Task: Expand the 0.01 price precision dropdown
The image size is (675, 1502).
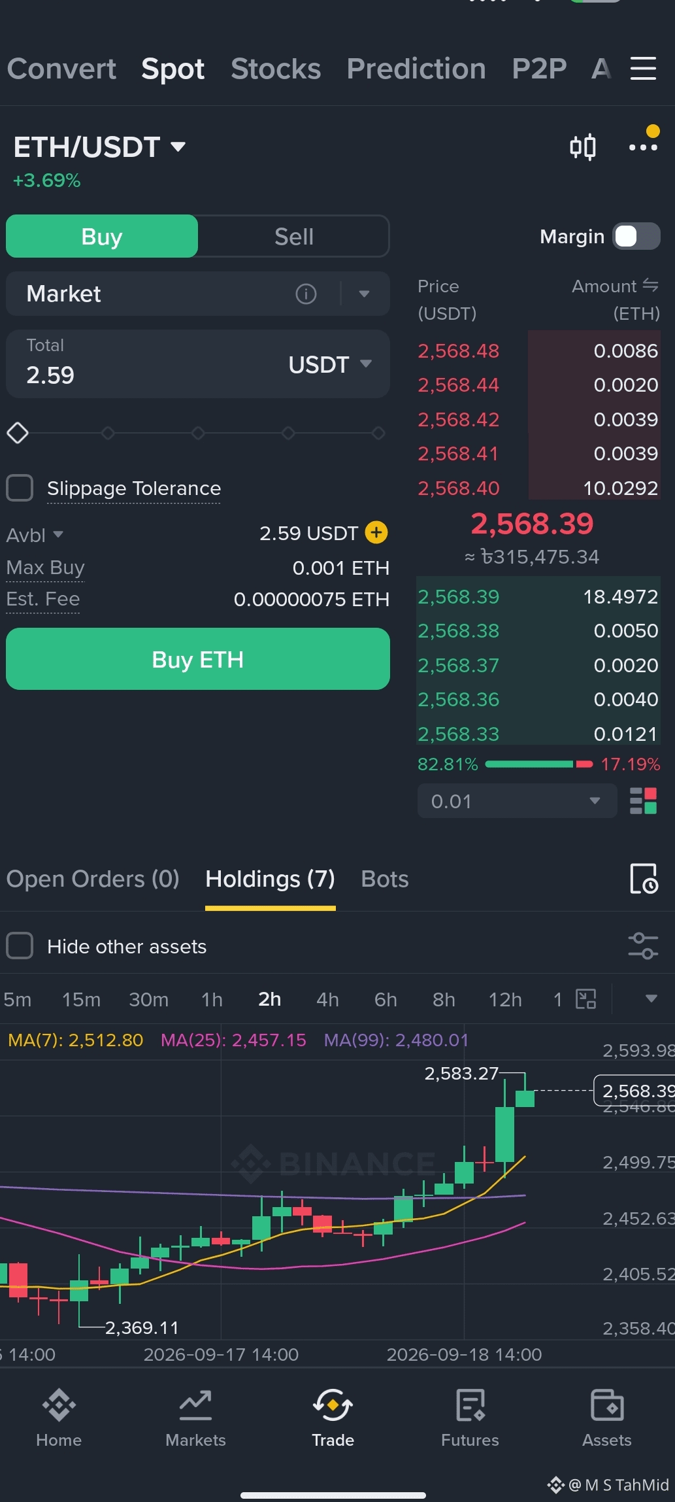Action: pyautogui.click(x=517, y=801)
